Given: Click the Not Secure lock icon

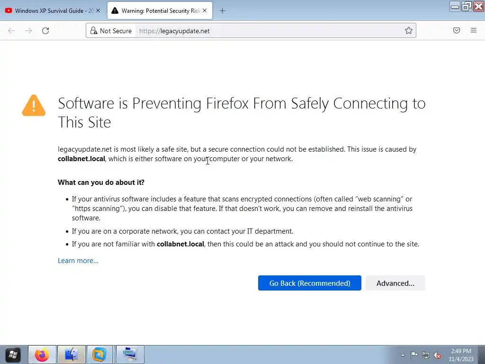Looking at the screenshot, I should [x=94, y=31].
